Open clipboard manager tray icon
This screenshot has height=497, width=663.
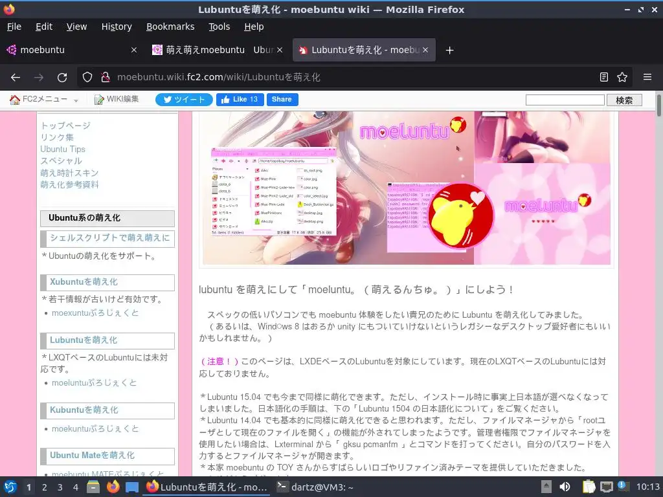pyautogui.click(x=589, y=487)
